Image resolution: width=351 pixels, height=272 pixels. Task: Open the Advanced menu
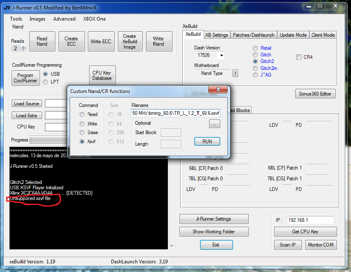pos(64,19)
